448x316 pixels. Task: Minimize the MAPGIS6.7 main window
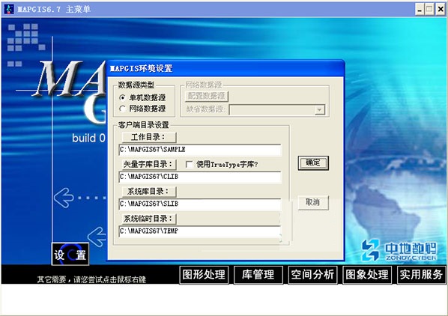pyautogui.click(x=419, y=10)
